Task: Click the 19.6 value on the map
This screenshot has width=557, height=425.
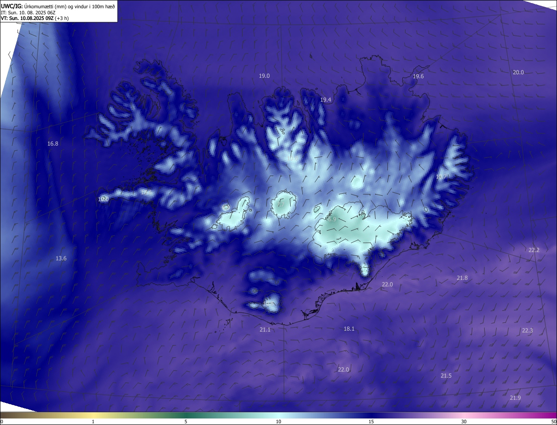Action: click(418, 76)
